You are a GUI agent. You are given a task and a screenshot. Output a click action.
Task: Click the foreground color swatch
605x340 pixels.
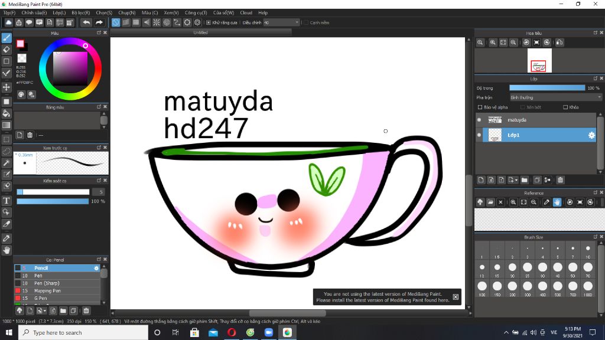(x=20, y=44)
